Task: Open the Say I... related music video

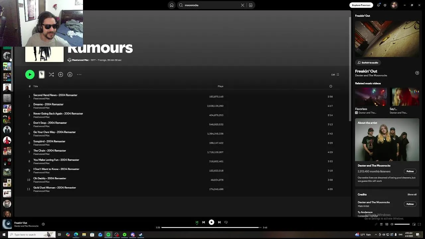Action: 404,97
